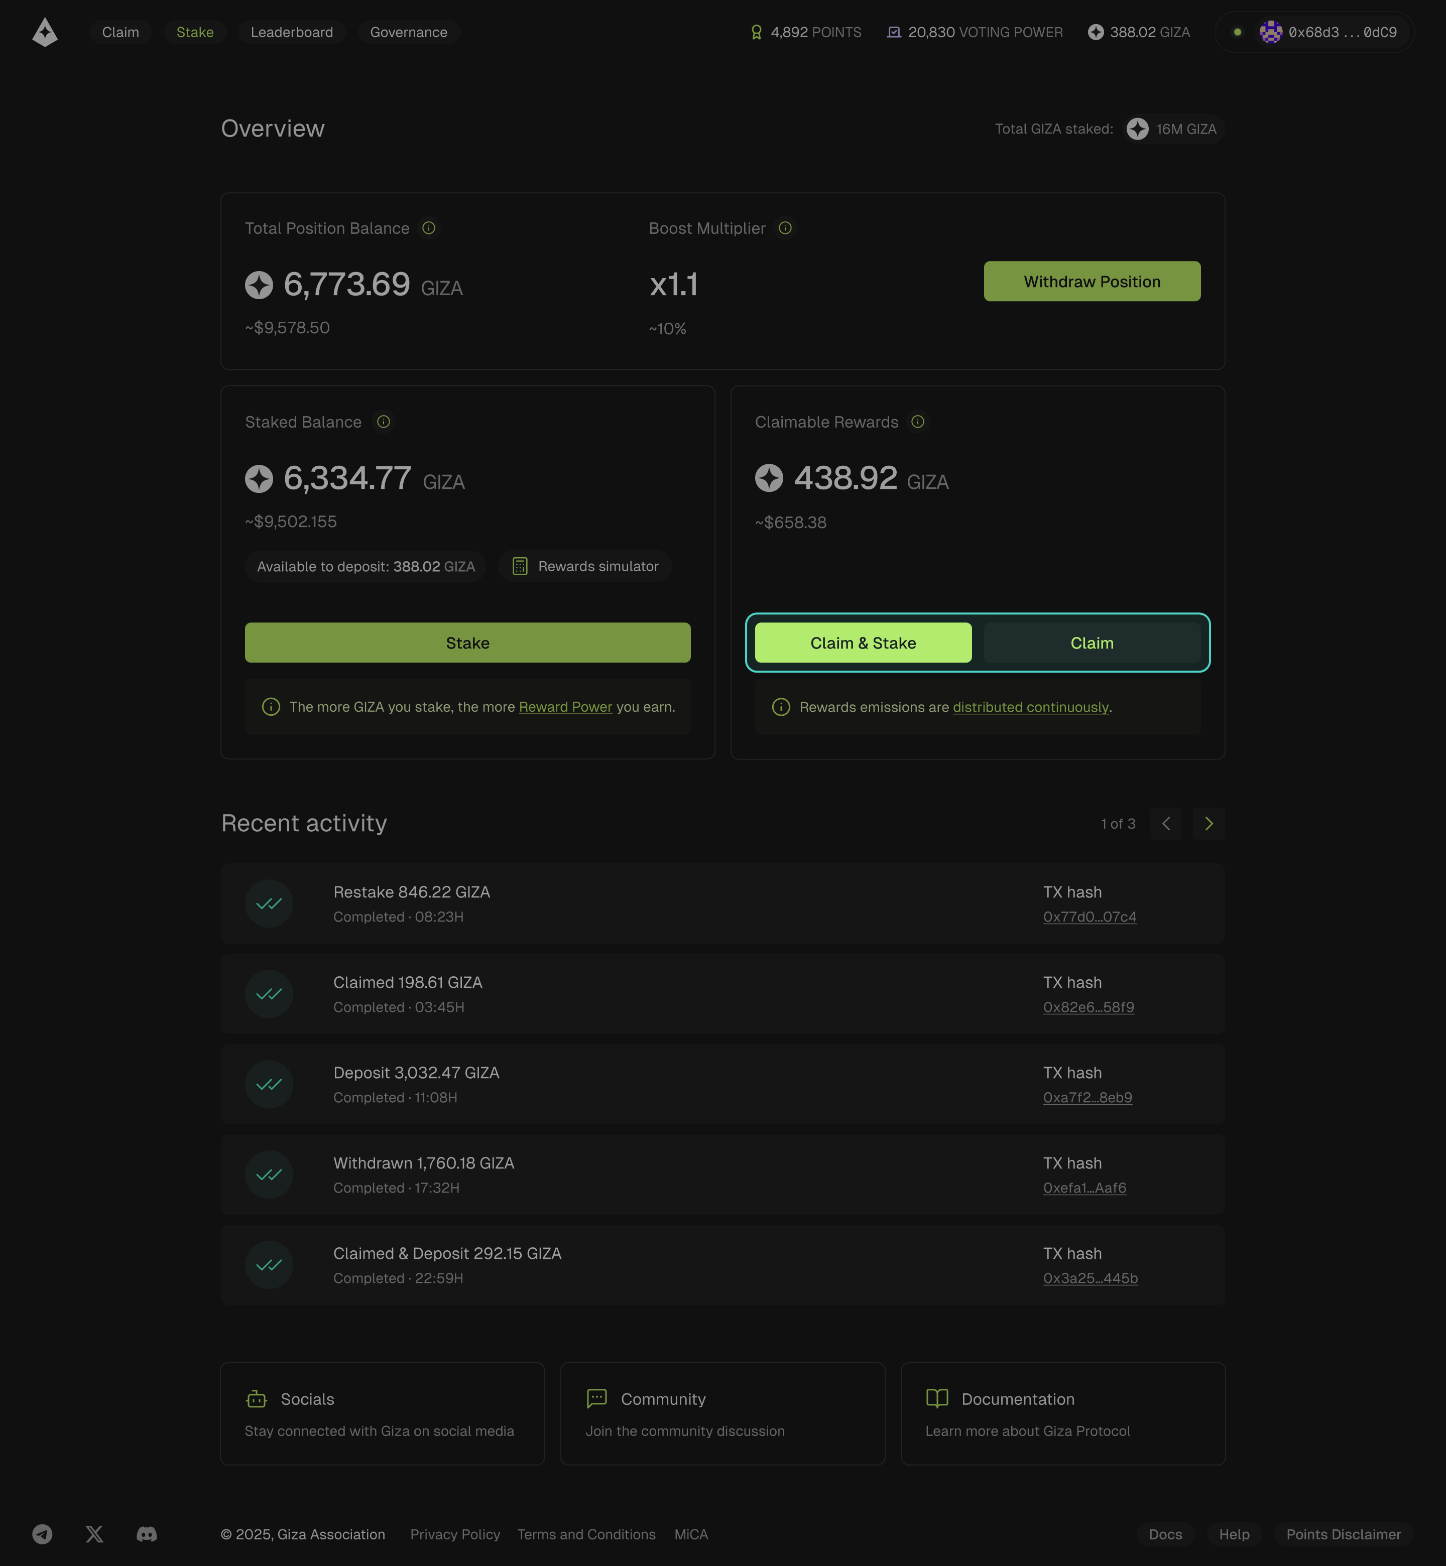1446x1566 pixels.
Task: Open X (Twitter) from the footer icon
Action: [95, 1534]
